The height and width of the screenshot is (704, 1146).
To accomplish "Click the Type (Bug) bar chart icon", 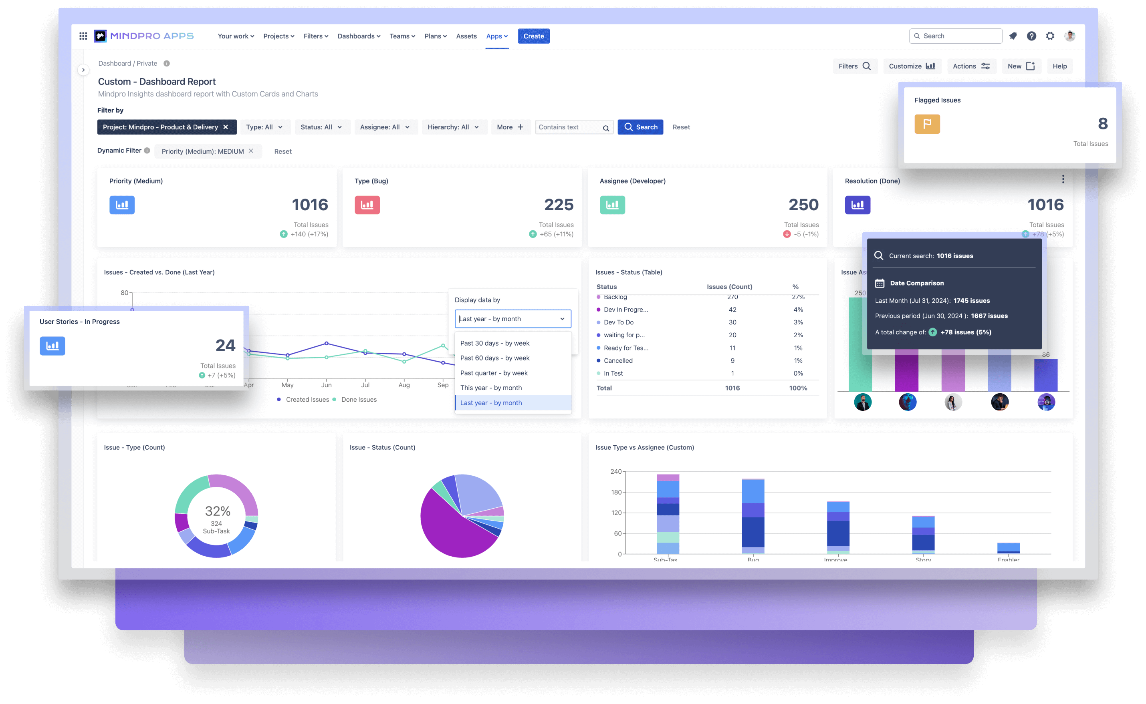I will tap(367, 204).
